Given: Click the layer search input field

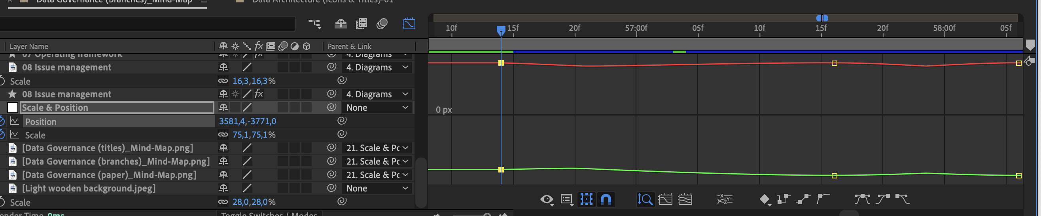Looking at the screenshot, I should tap(148, 23).
